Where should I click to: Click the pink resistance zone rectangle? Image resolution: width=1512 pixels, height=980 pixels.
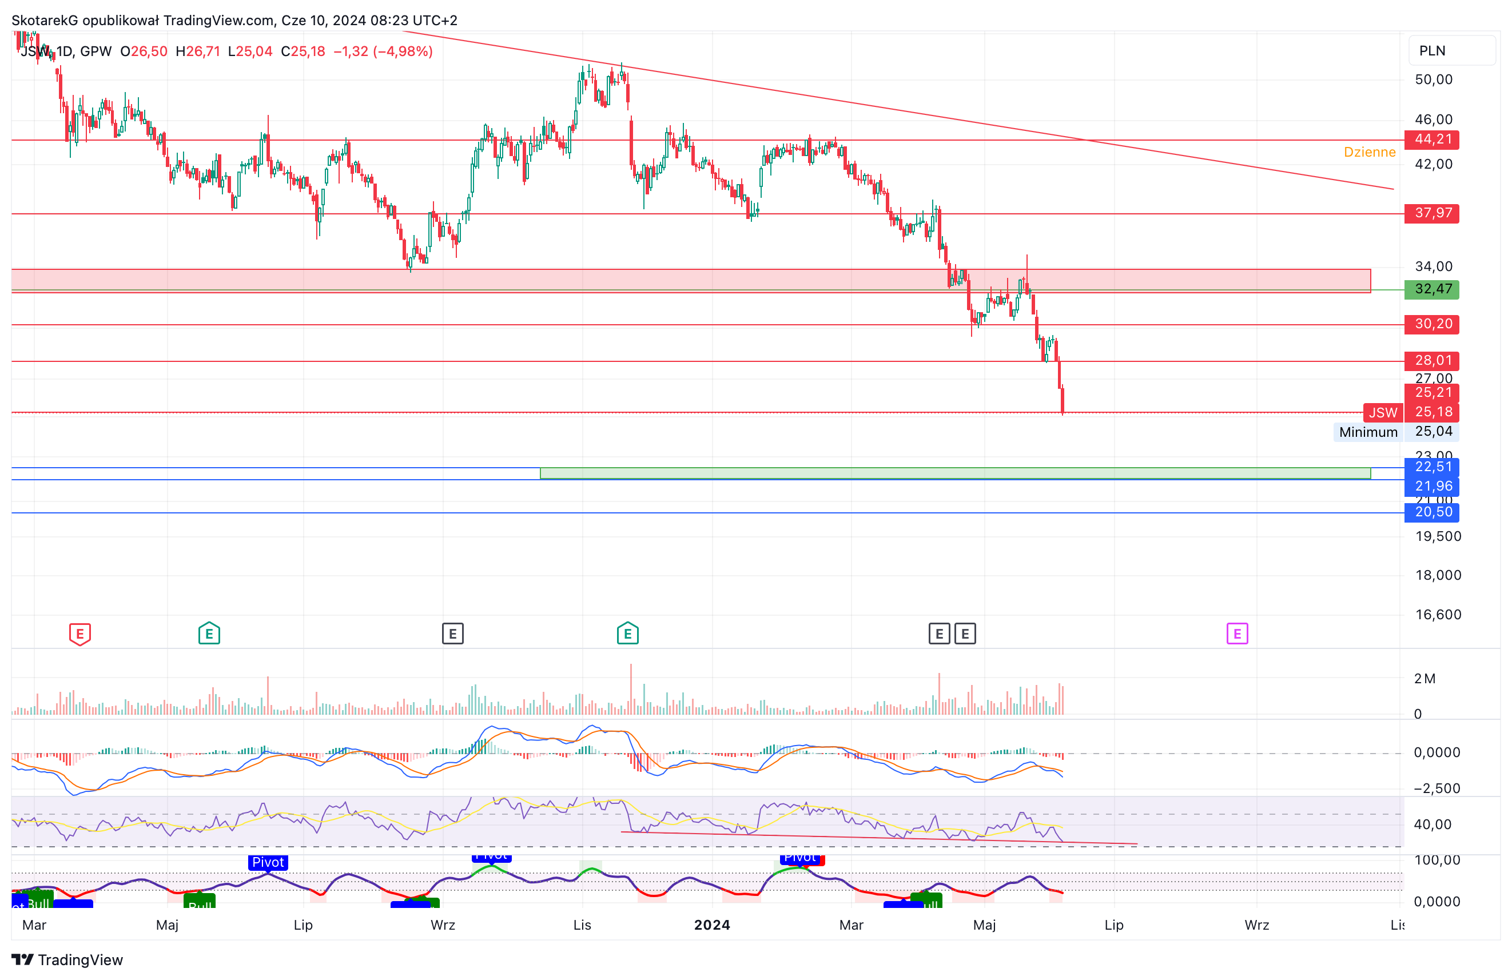(691, 281)
